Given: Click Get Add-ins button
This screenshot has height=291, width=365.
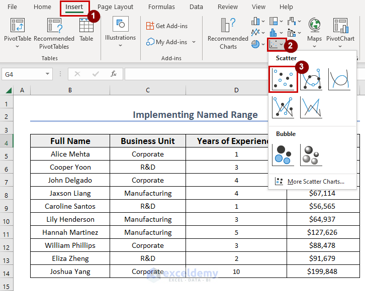Looking at the screenshot, I should pos(166,26).
